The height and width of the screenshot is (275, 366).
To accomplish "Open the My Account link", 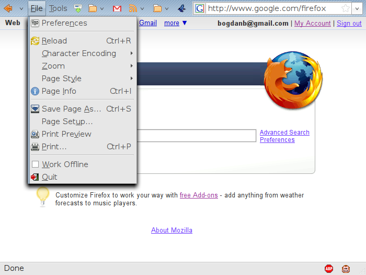I will (313, 24).
